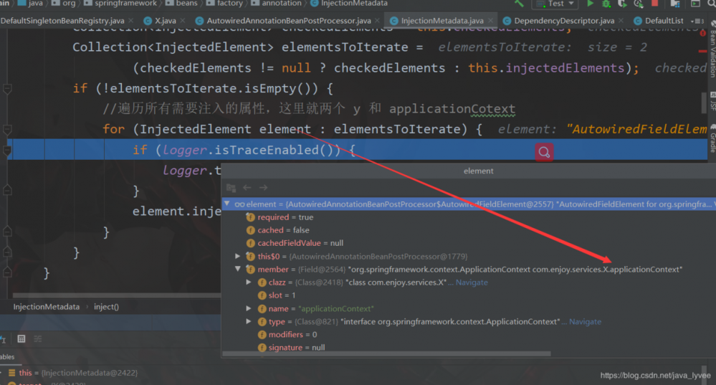The image size is (716, 385).
Task: Stop the running process red square
Action: 655,3
